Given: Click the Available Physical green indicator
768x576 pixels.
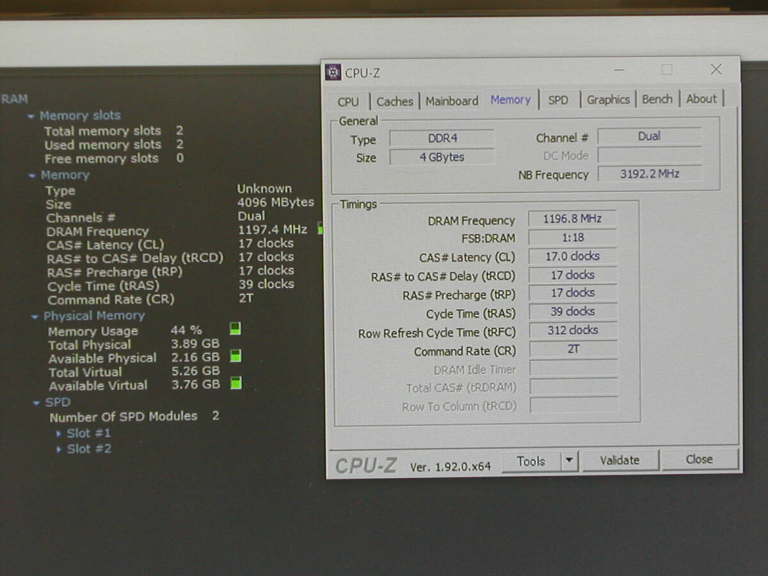Looking at the screenshot, I should pyautogui.click(x=236, y=356).
